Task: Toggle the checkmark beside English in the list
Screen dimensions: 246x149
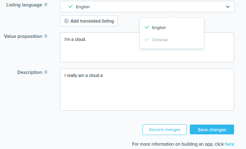Action: 147,27
